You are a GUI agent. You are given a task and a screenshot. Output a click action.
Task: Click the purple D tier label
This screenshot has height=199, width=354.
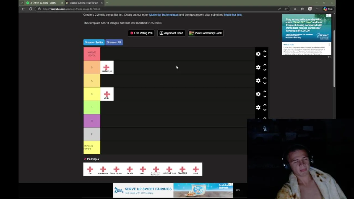pyautogui.click(x=92, y=121)
